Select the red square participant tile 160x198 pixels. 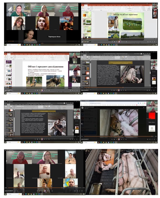(152, 116)
